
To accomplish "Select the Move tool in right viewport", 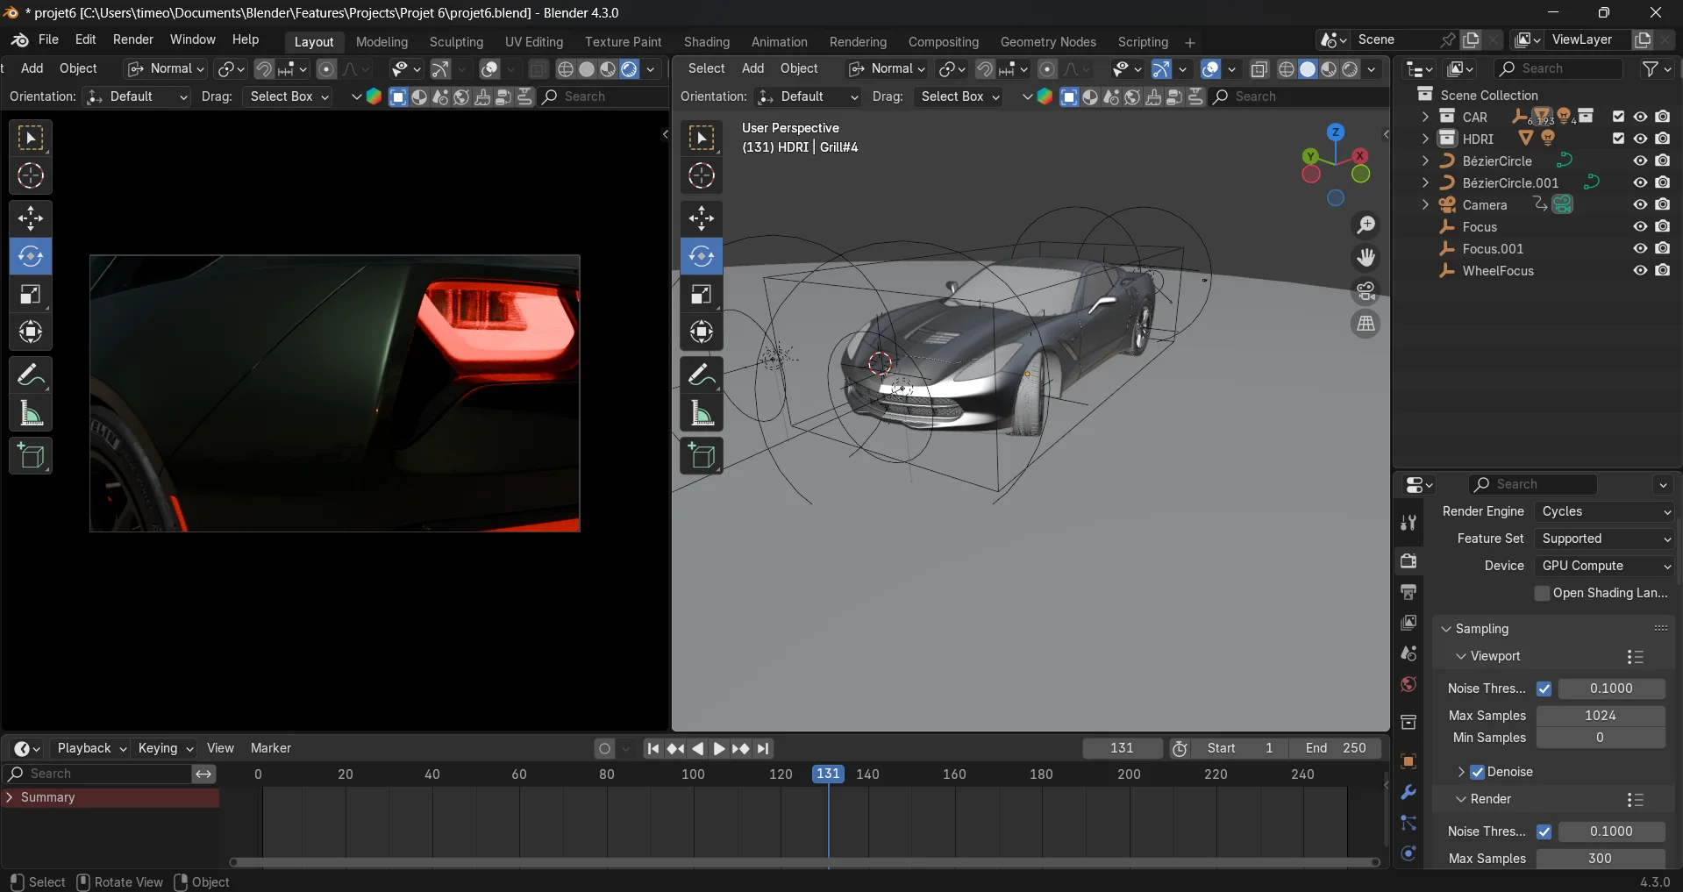I will click(702, 218).
